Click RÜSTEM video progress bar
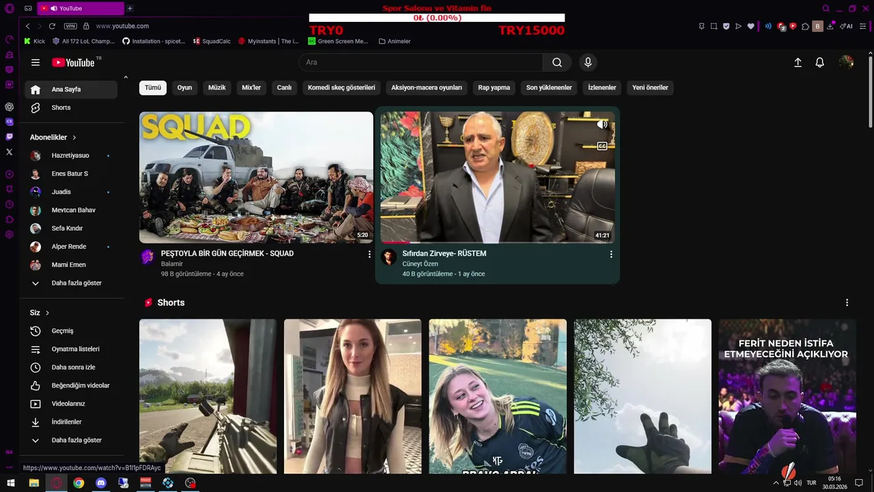Screen dimensions: 874x492 tap(497, 242)
